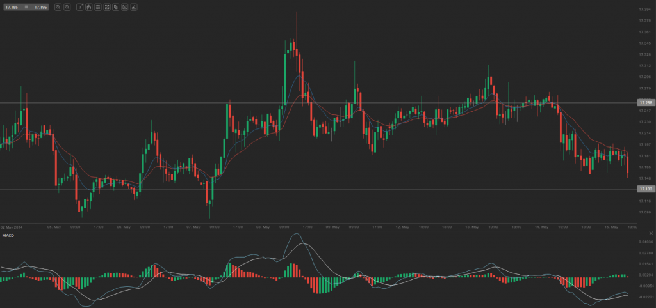
Task: Open the candlestick chart type selector
Action: tap(88, 7)
